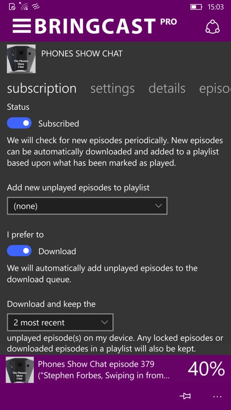Screen dimensions: 231x410
Task: Tap the 40% playback progress indicator
Action: [x=206, y=369]
